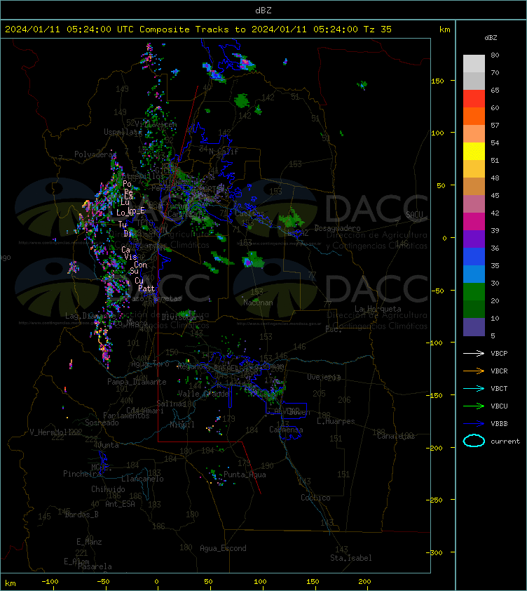Click the cyan 'current' ellipse legend icon
The height and width of the screenshot is (591, 527).
click(474, 441)
